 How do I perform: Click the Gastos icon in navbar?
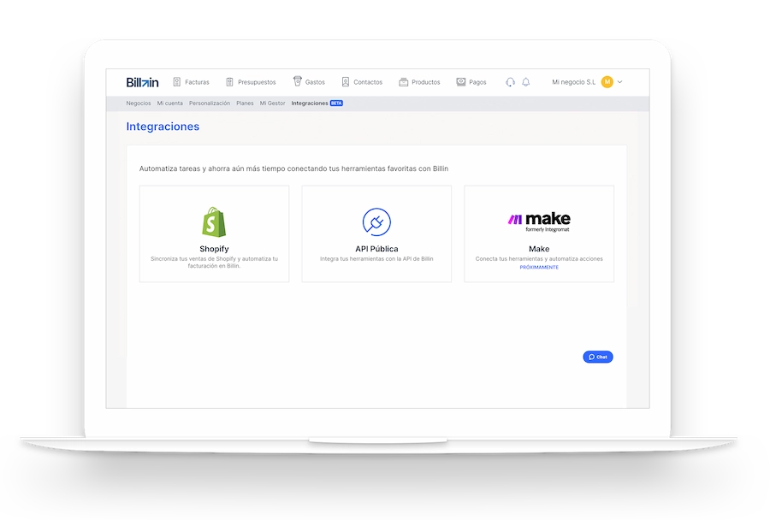pyautogui.click(x=298, y=82)
